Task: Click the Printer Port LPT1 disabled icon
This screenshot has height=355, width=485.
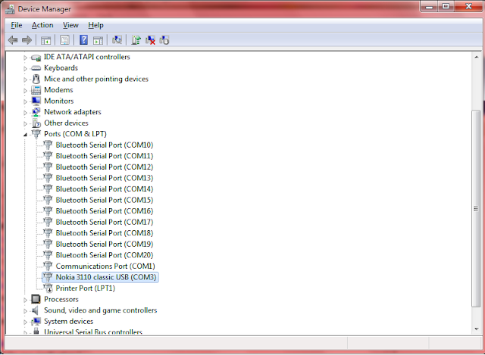Action: [48, 288]
